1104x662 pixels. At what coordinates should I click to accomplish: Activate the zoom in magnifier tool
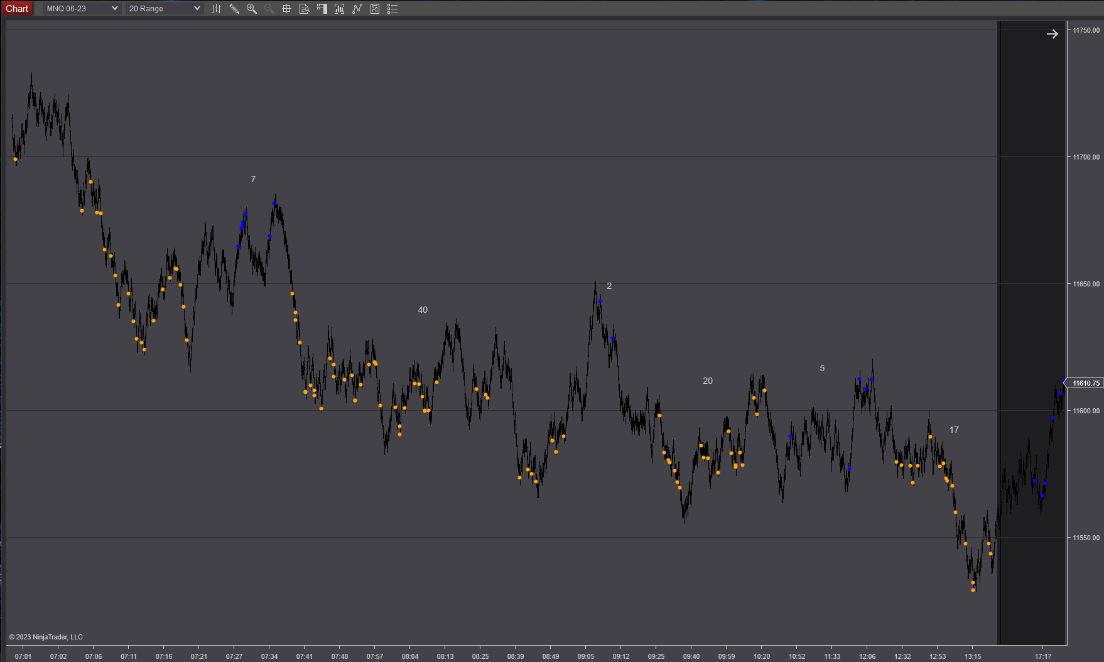tap(252, 9)
